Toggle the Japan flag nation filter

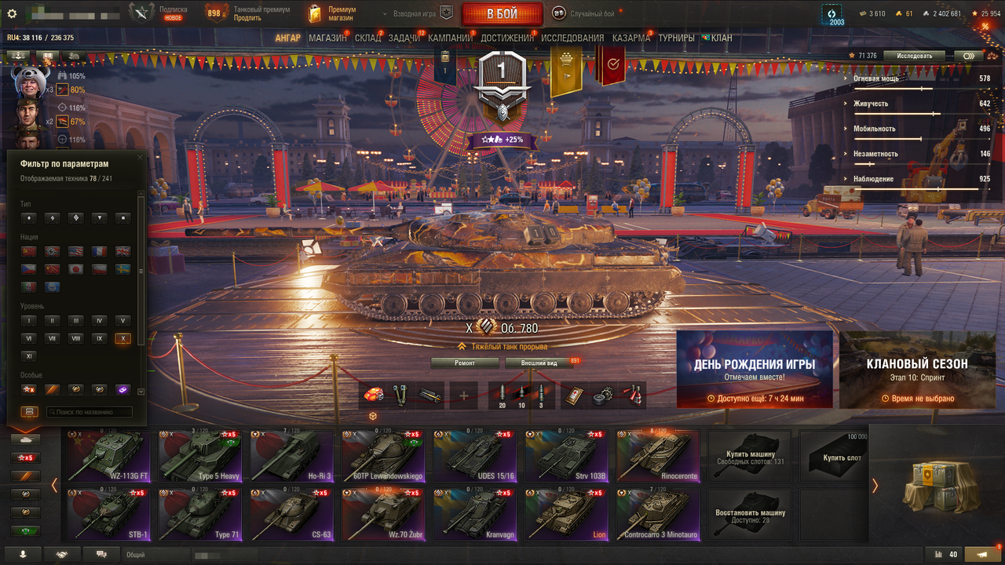76,268
